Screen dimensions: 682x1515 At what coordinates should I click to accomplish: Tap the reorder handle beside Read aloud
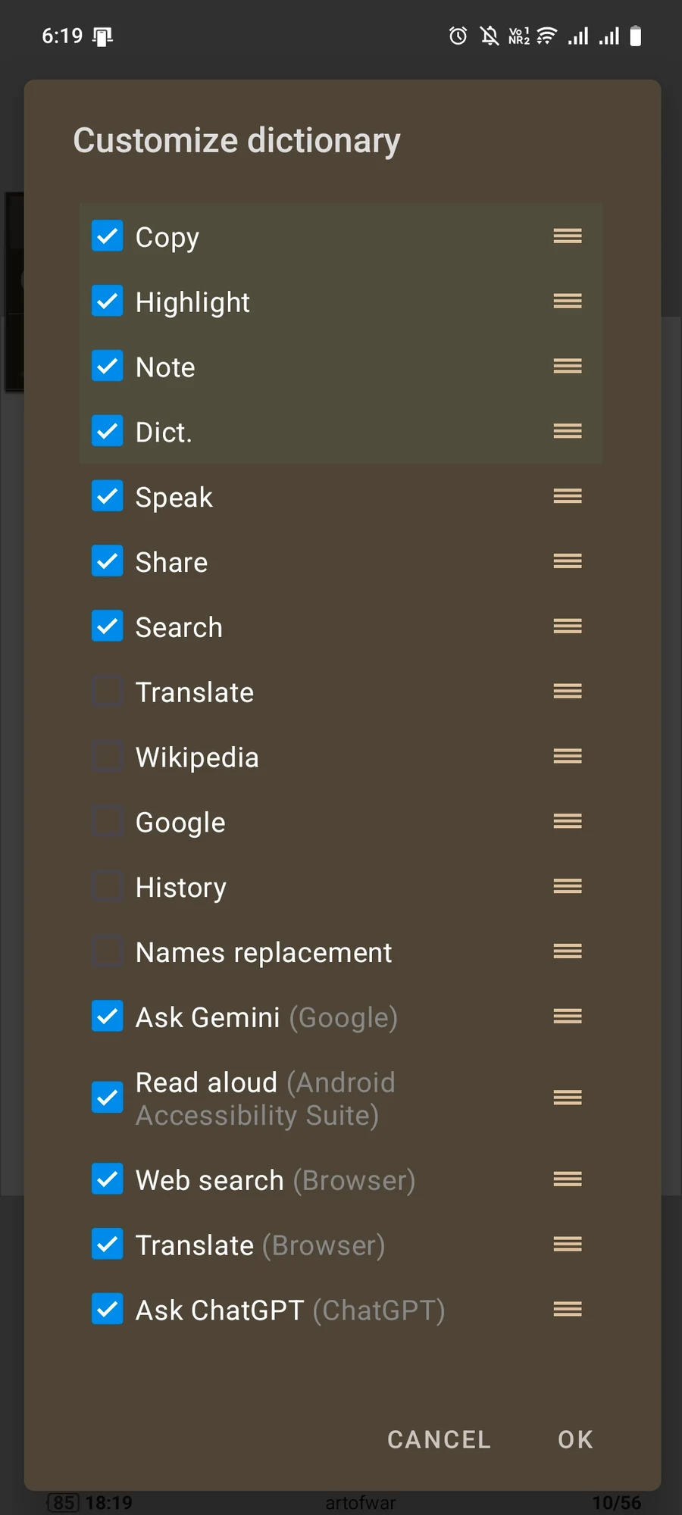pos(568,1098)
